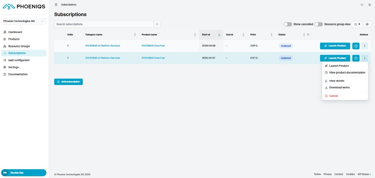Image resolution: width=375 pixels, height=178 pixels.
Task: Open Products in sidebar
Action: coord(24,39)
